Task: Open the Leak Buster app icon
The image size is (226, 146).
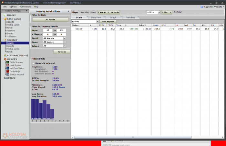Action: click(8, 65)
